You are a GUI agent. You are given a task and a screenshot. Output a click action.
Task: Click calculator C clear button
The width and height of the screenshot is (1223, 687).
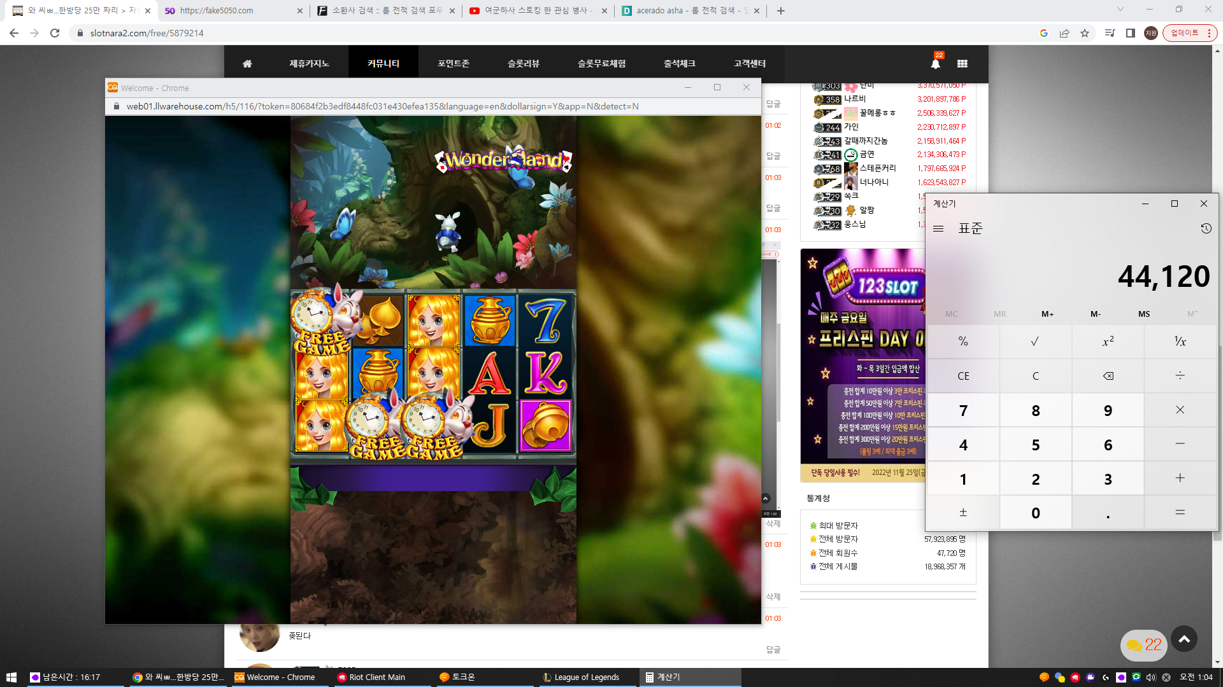[1036, 376]
